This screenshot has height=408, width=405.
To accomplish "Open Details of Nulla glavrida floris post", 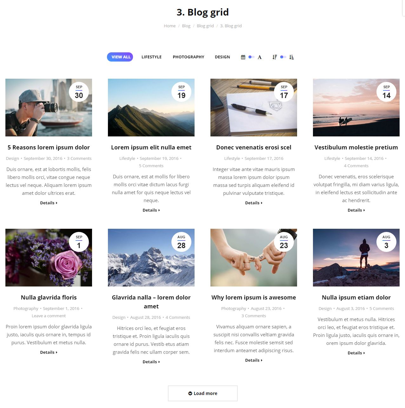I will point(49,352).
